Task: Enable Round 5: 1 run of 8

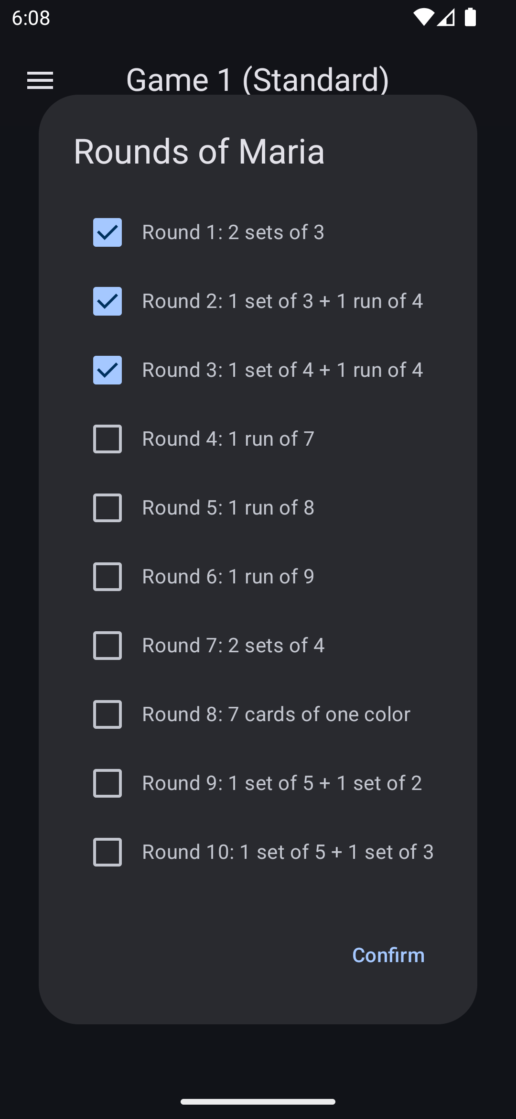Action: click(107, 508)
